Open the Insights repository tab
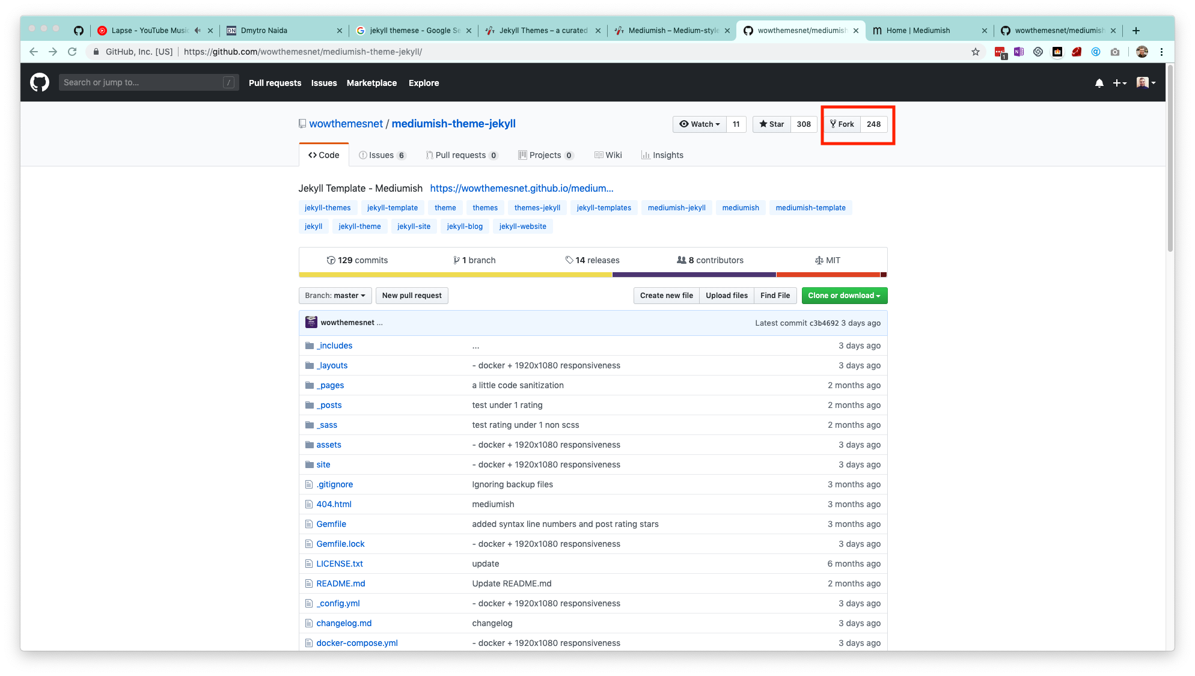Screen dimensions: 1195x676 [x=662, y=155]
